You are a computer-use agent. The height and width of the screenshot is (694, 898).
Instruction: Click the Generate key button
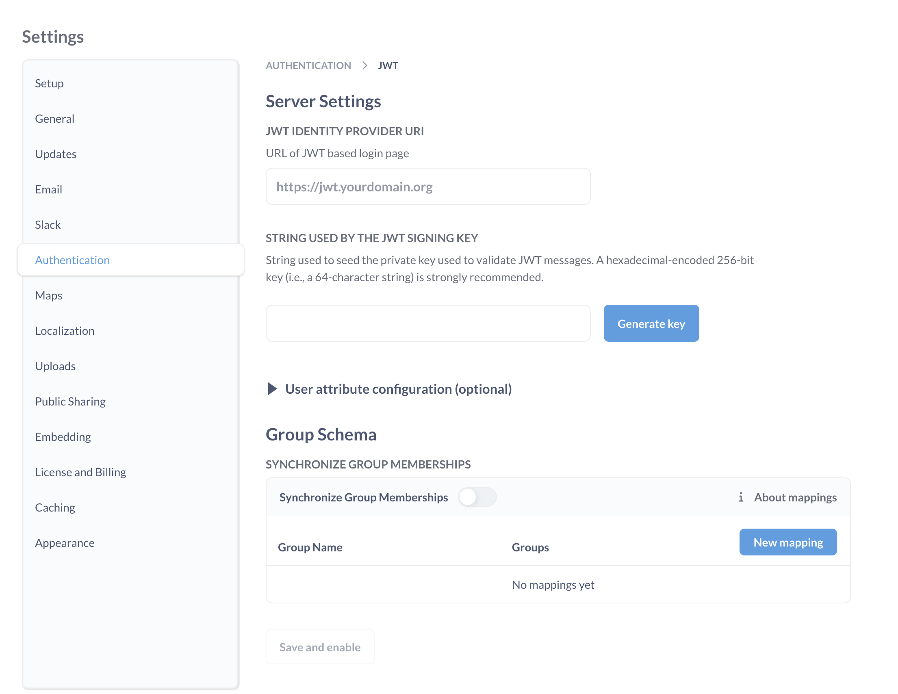point(651,323)
